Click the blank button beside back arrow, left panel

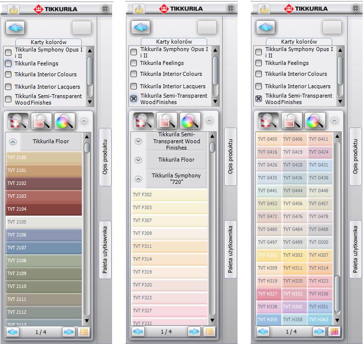(81, 28)
